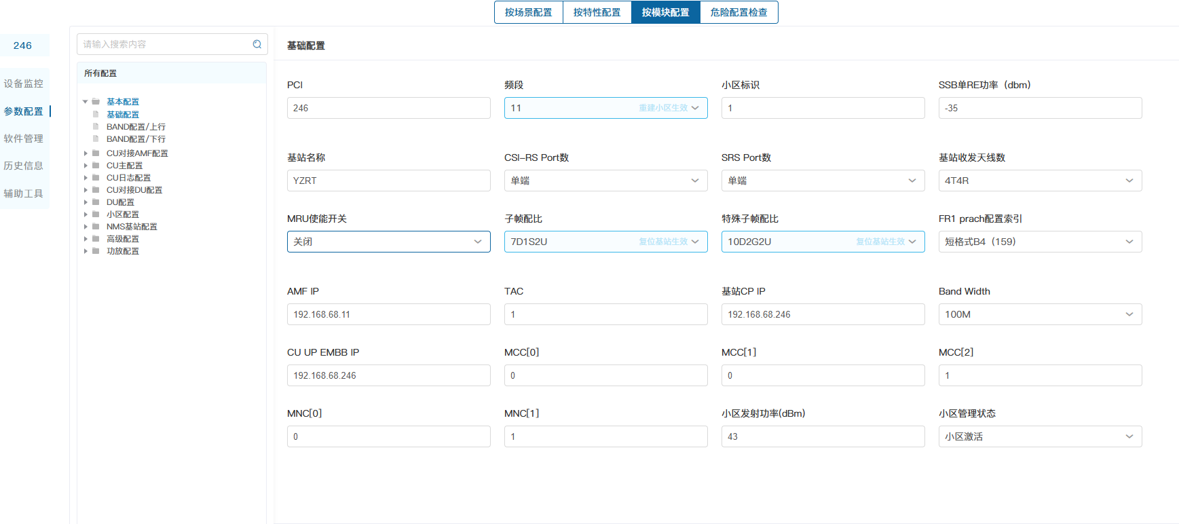Expand the 高级配置 tree node arrow

point(86,239)
